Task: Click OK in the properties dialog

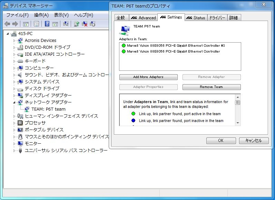Action: (x=221, y=141)
